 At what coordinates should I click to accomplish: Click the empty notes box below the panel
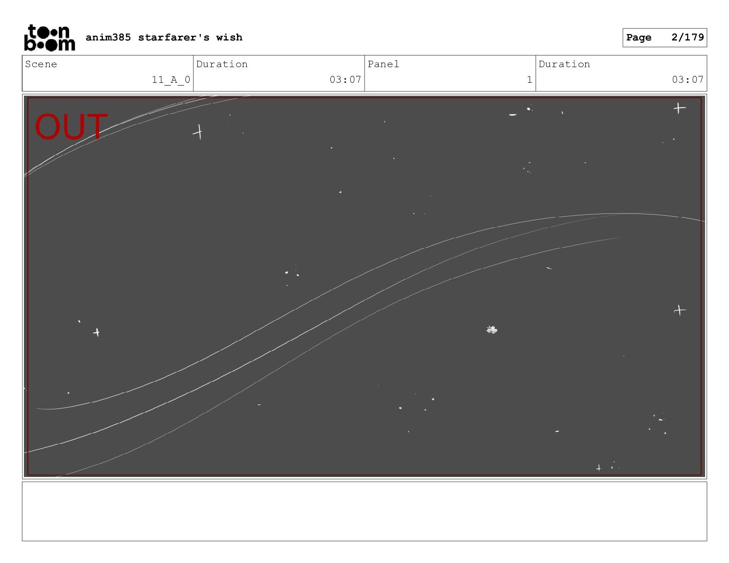click(x=364, y=511)
